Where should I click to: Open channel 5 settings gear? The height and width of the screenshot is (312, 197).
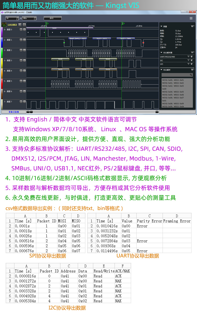pos(21,81)
